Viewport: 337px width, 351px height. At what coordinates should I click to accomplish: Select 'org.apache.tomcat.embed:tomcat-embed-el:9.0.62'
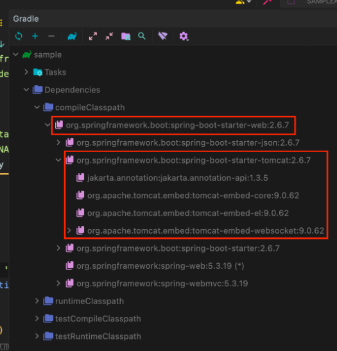188,213
